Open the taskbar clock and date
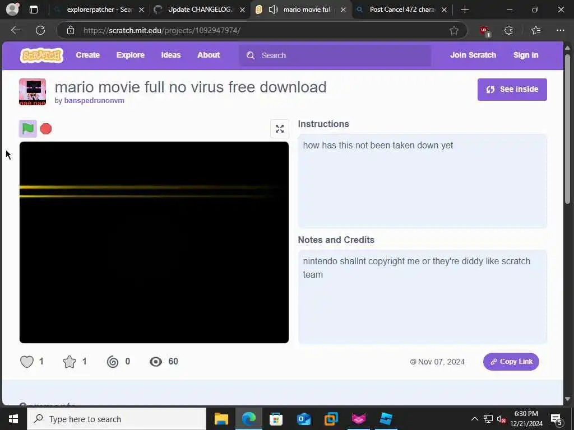574x430 pixels. tap(526, 419)
